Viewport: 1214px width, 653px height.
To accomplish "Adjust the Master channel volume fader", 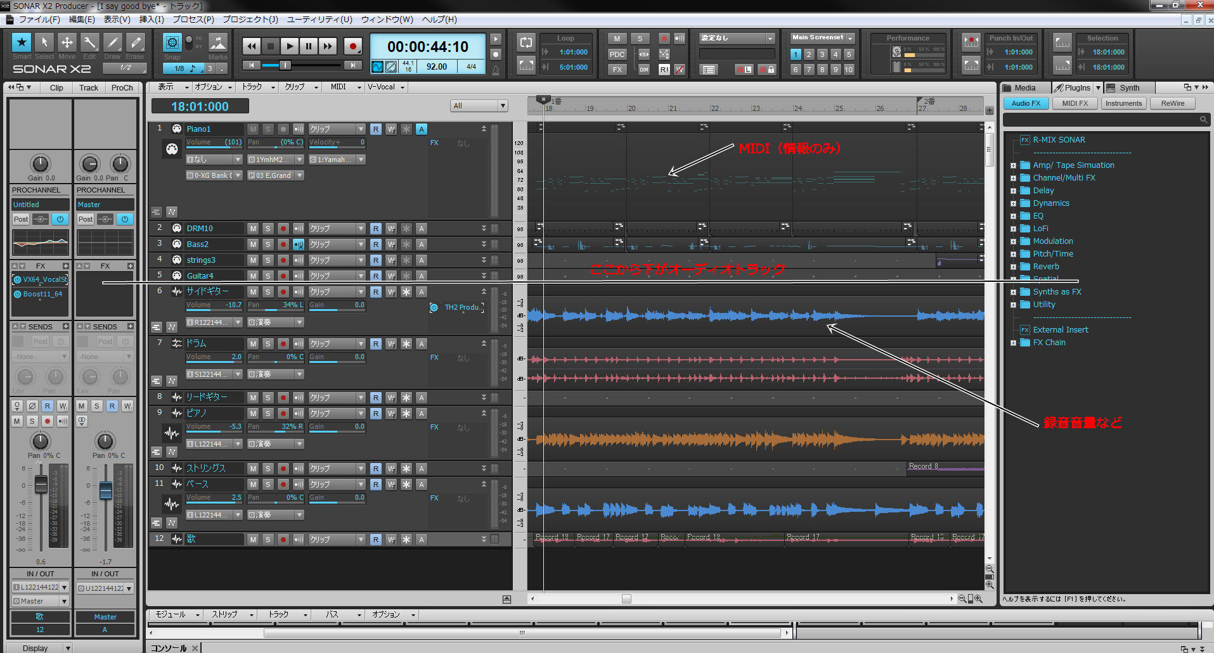I will [106, 490].
